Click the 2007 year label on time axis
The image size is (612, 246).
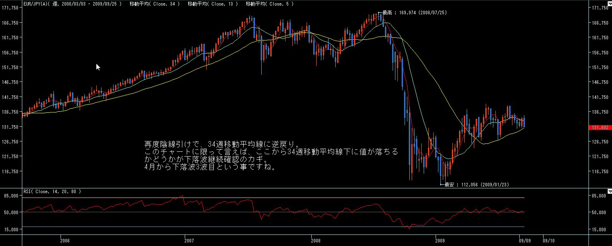click(x=190, y=240)
